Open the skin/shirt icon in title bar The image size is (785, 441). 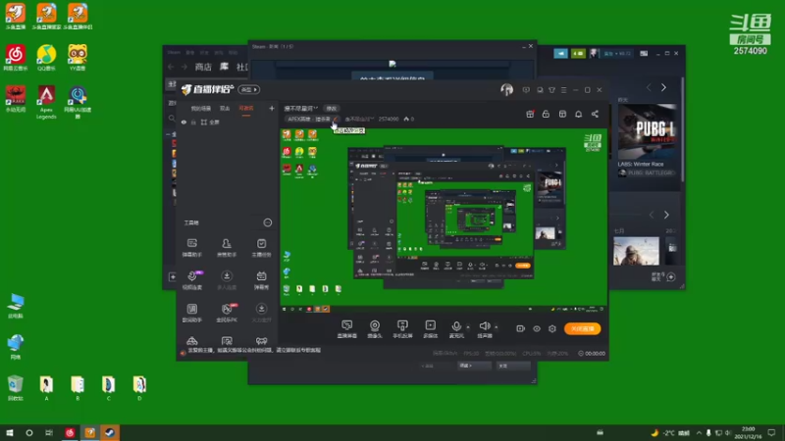click(x=551, y=90)
